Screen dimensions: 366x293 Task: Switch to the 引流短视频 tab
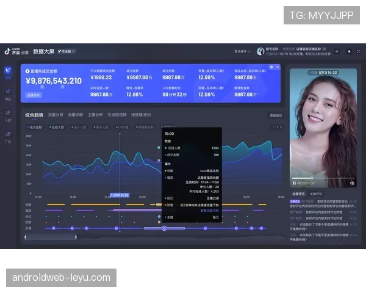pos(117,115)
